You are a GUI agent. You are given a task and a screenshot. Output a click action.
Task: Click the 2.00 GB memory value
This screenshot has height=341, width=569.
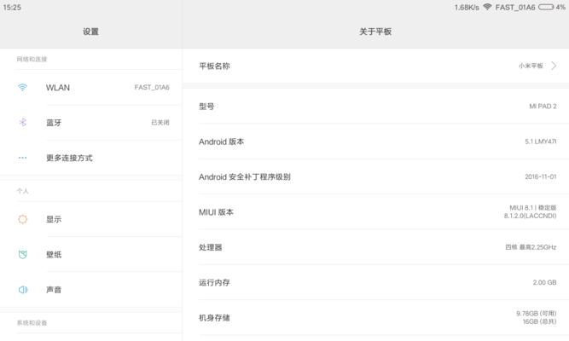click(x=544, y=282)
